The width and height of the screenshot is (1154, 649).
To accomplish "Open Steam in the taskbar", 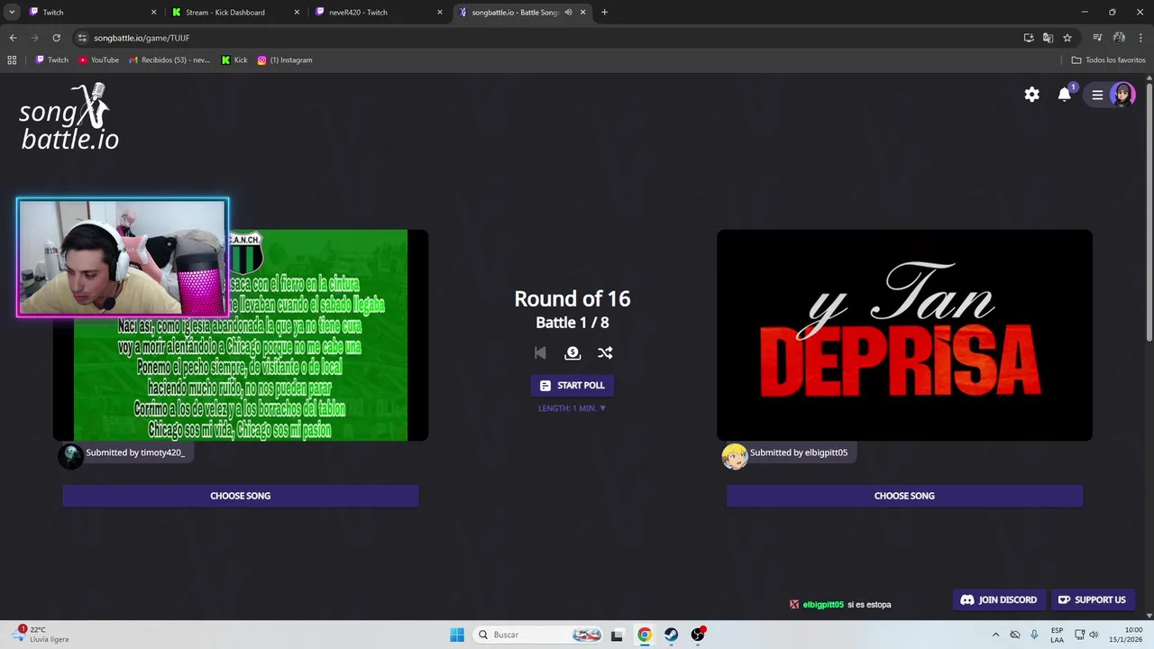I will [671, 635].
